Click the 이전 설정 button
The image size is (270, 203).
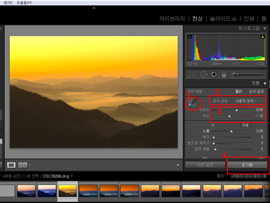(205, 165)
